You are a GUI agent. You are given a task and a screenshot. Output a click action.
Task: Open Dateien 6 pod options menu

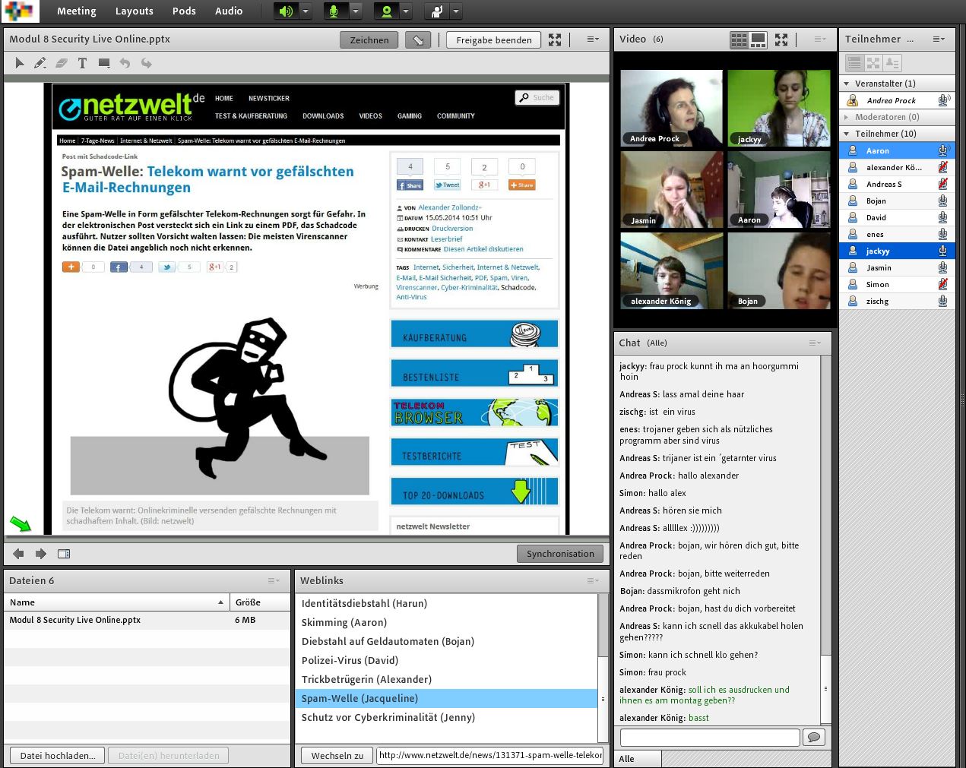pyautogui.click(x=274, y=581)
